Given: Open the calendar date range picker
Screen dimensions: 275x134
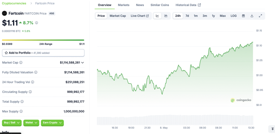Looking at the screenshot, I should point(243,16).
